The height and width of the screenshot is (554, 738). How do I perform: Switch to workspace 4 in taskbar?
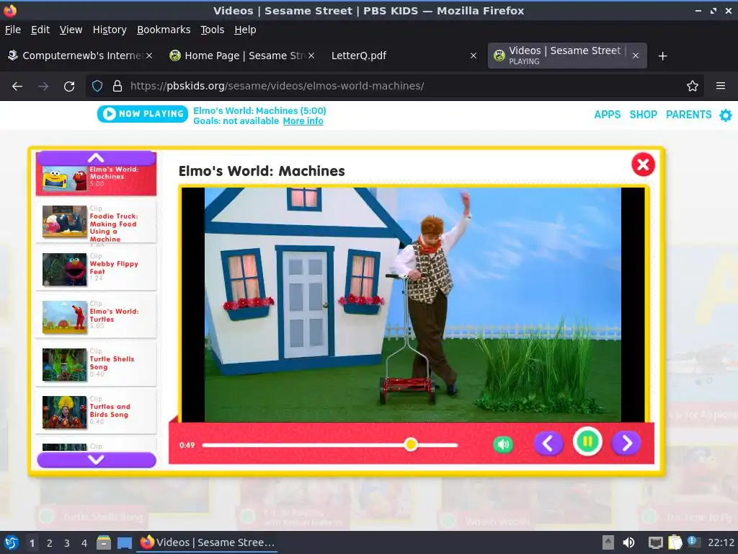pos(84,543)
